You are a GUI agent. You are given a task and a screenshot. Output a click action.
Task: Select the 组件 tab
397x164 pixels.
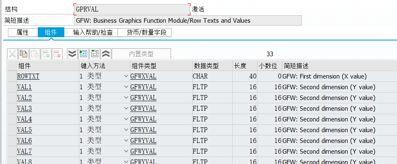tap(51, 33)
